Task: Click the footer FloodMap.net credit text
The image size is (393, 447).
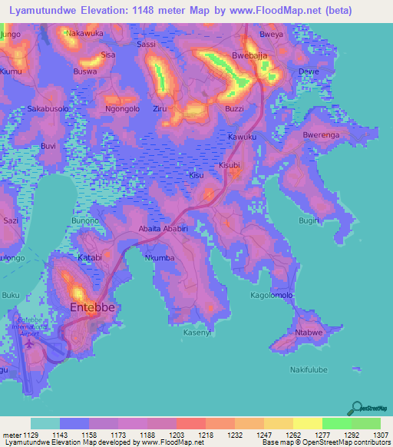Action: pyautogui.click(x=104, y=442)
